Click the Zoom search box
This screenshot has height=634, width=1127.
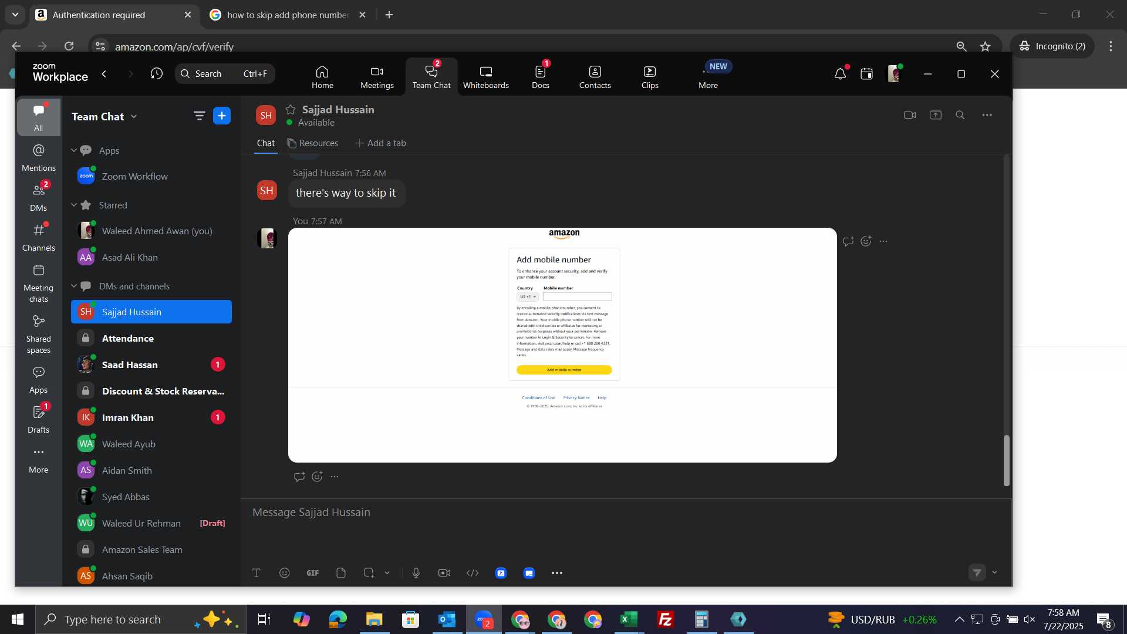point(225,74)
